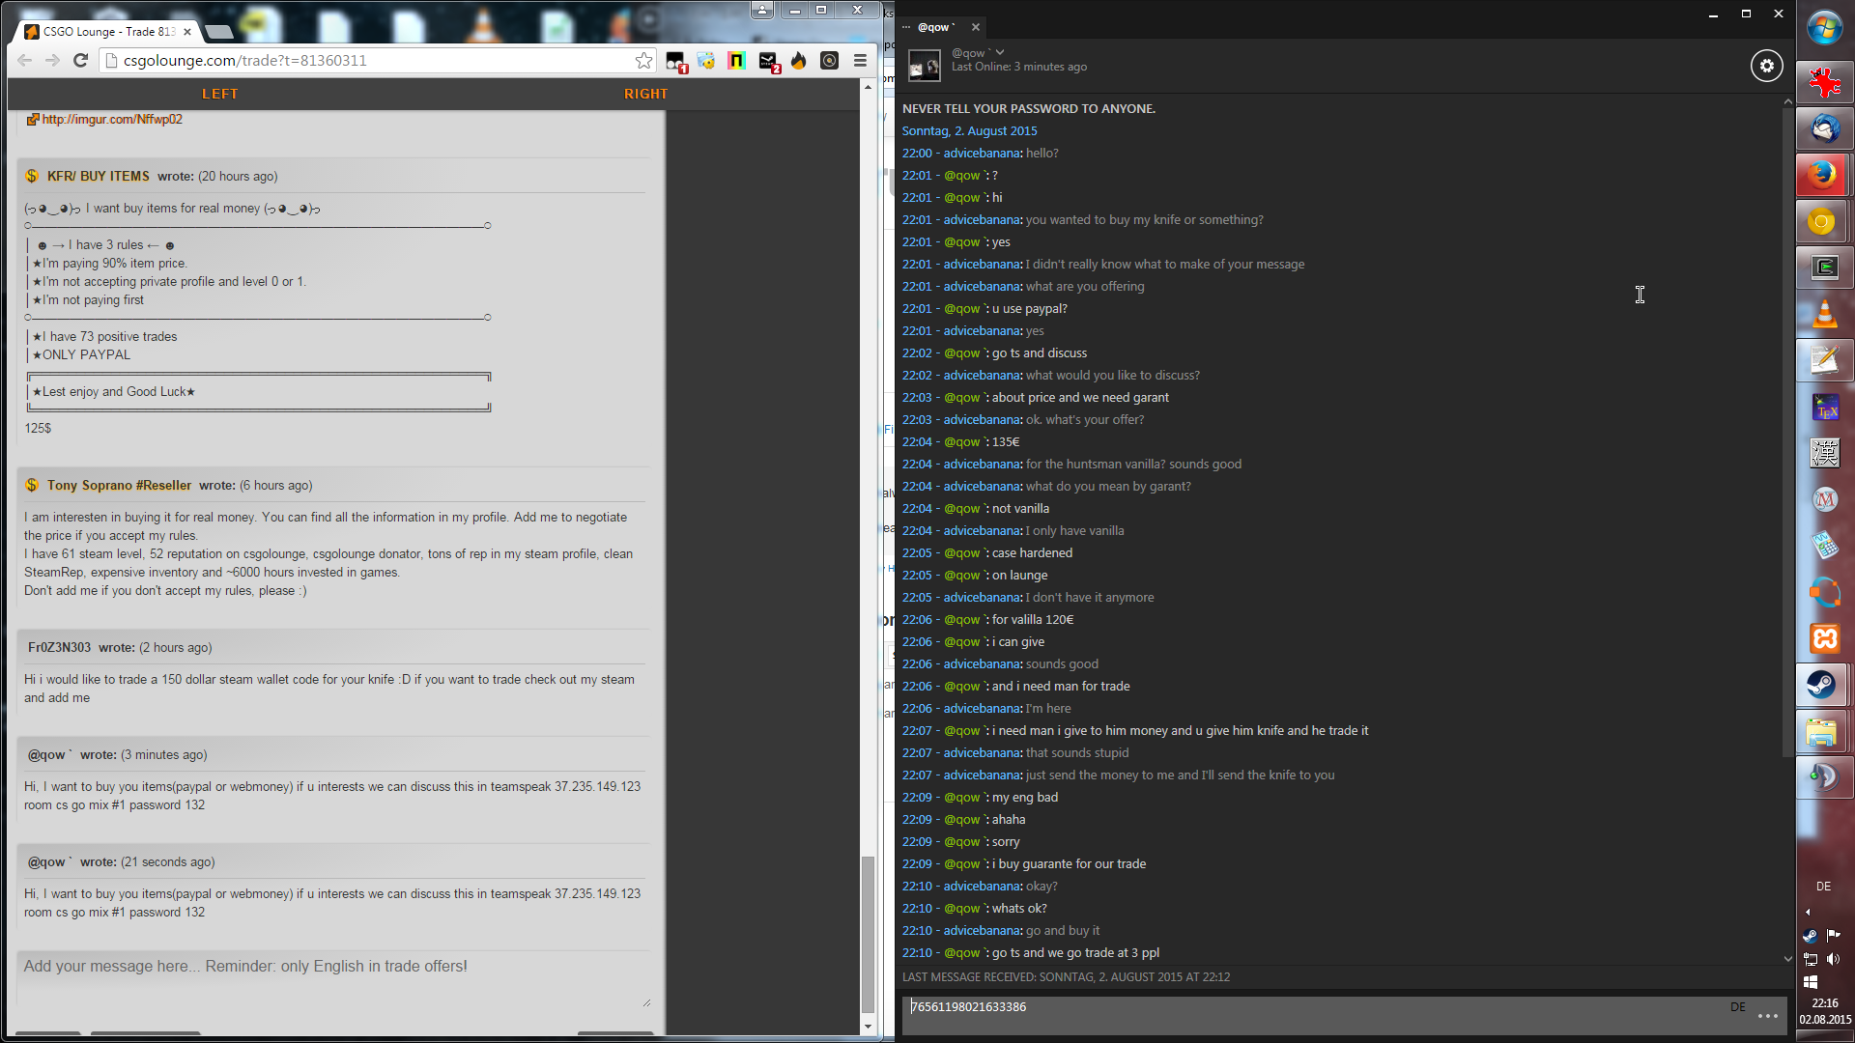Viewport: 1855px width, 1043px height.
Task: Reload the CSGO Lounge page
Action: click(x=81, y=61)
